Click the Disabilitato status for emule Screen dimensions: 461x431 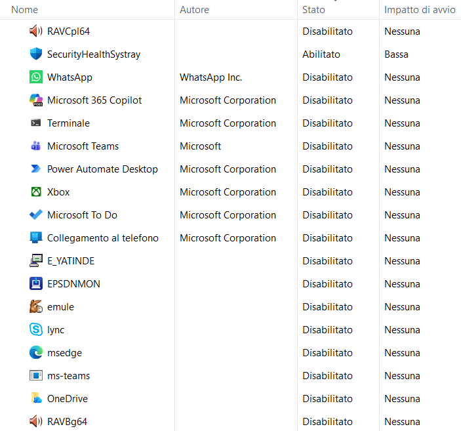[327, 306]
